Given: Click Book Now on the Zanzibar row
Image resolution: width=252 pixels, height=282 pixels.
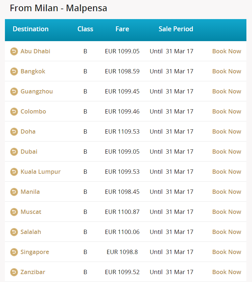Looking at the screenshot, I should pyautogui.click(x=227, y=272).
